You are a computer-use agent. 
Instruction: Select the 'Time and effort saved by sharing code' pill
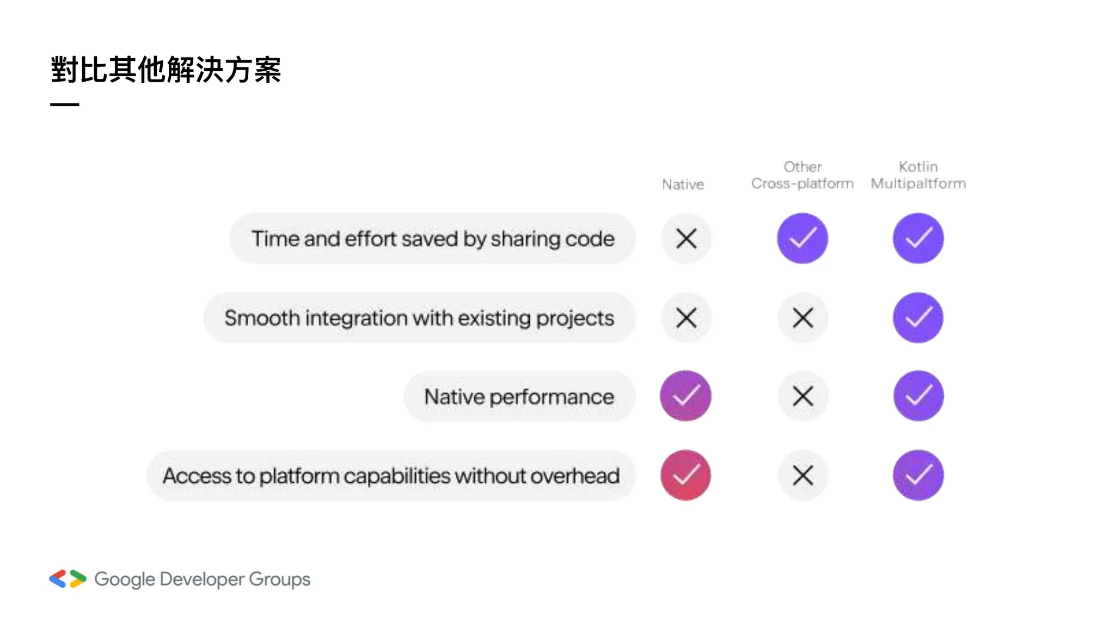point(433,238)
